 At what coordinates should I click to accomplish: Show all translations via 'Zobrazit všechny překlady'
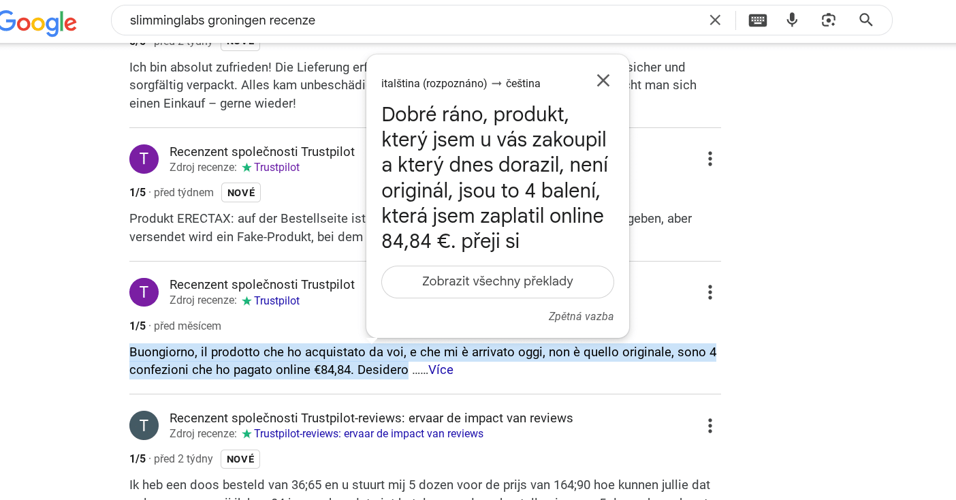[x=498, y=282]
